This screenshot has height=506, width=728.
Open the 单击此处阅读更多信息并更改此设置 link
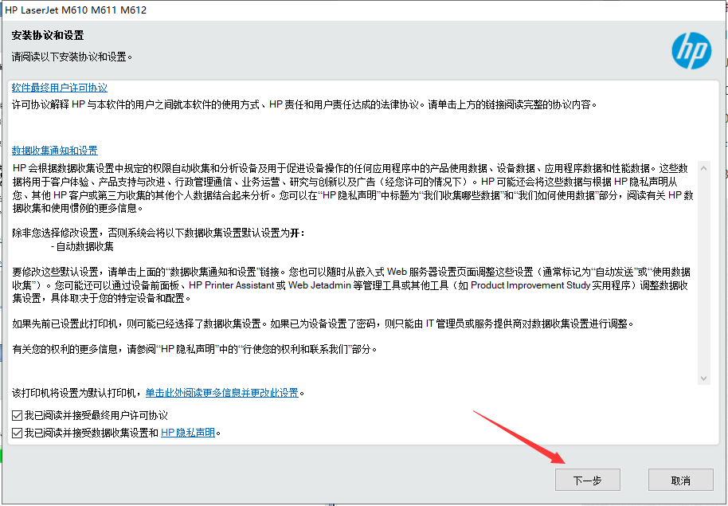coord(222,393)
